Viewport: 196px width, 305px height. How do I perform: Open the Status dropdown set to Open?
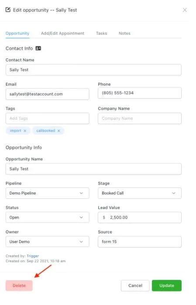coord(48,217)
